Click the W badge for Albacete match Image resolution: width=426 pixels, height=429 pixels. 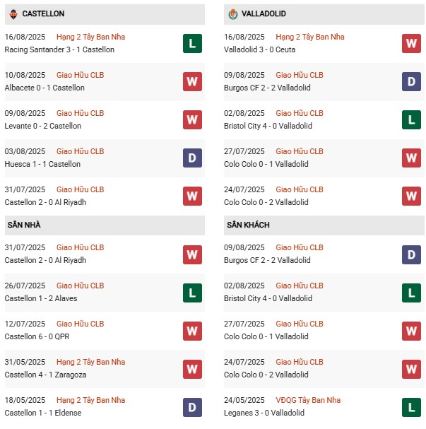192,81
